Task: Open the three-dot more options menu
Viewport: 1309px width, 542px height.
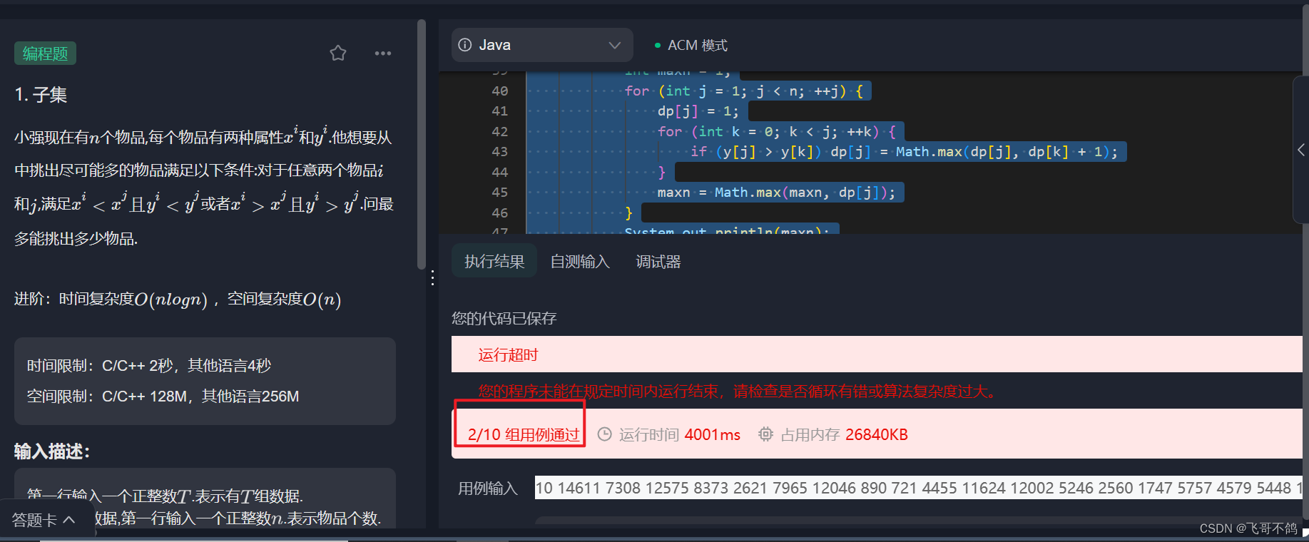Action: tap(383, 53)
